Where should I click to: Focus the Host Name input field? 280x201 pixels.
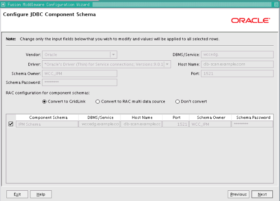click(237, 64)
